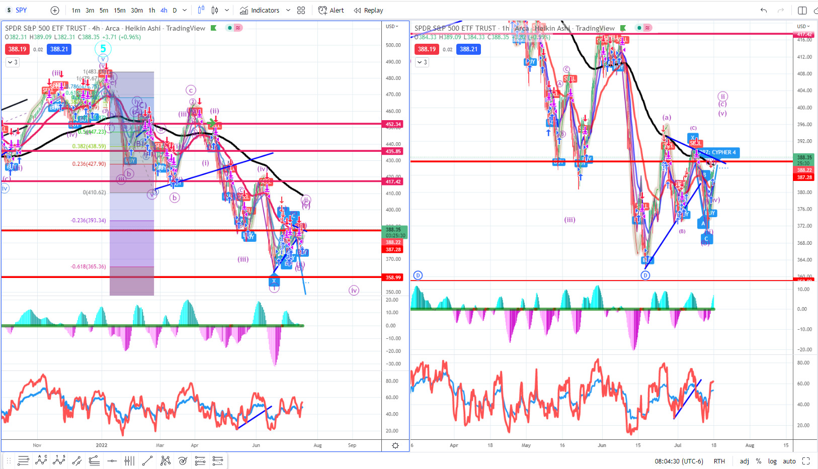The image size is (818, 469).
Task: Click the undo arrow icon
Action: click(x=764, y=10)
